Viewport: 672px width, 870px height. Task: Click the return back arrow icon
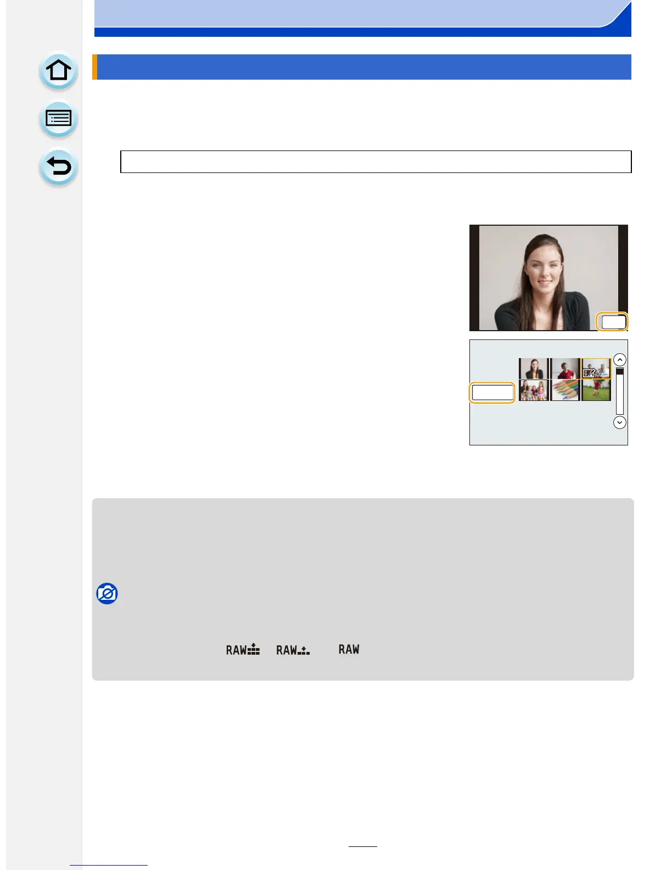[58, 167]
